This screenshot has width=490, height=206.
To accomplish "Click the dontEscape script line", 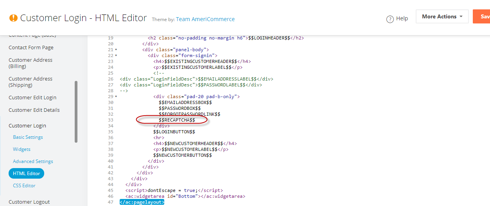I will pos(174,190).
